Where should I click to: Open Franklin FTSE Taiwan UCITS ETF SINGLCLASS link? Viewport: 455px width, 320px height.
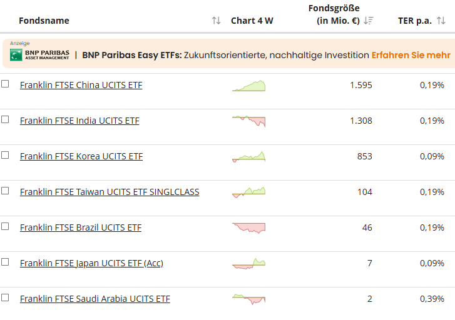click(110, 192)
